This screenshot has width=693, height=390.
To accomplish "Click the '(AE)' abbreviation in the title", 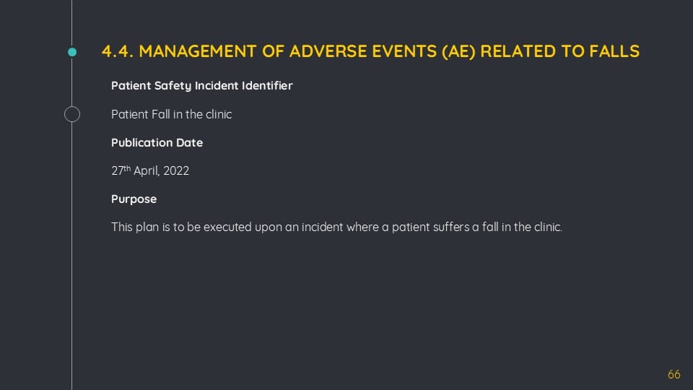I will click(x=459, y=51).
